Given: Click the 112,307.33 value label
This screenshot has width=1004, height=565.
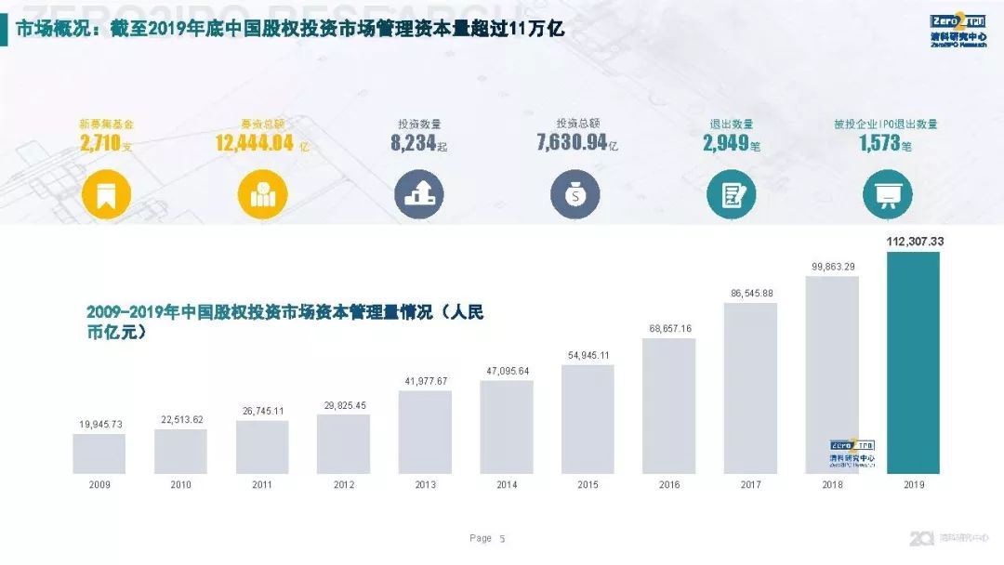Looking at the screenshot, I should (915, 241).
